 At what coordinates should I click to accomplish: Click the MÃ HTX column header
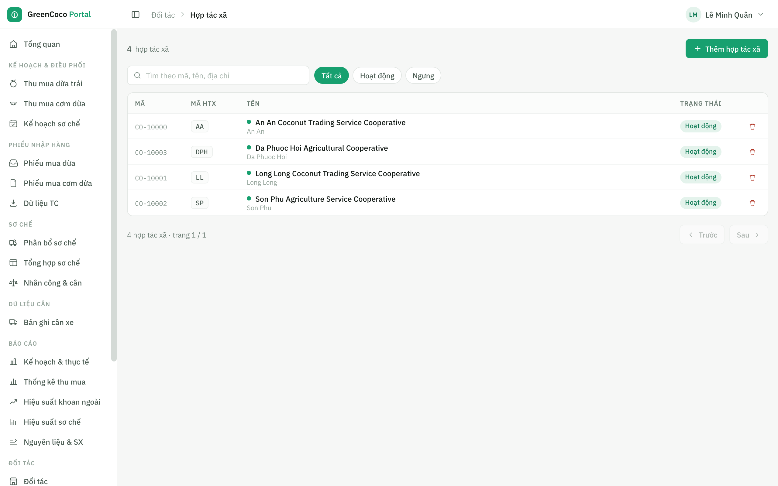[203, 104]
